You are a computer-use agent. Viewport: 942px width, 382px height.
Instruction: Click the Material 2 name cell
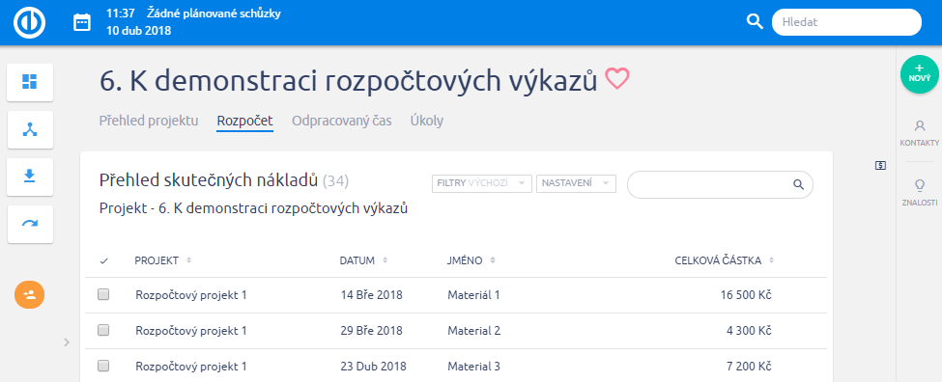473,331
